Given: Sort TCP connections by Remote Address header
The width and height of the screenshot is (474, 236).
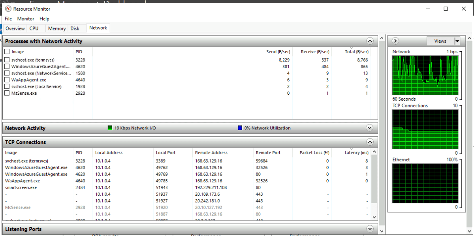Looking at the screenshot, I should (x=211, y=153).
